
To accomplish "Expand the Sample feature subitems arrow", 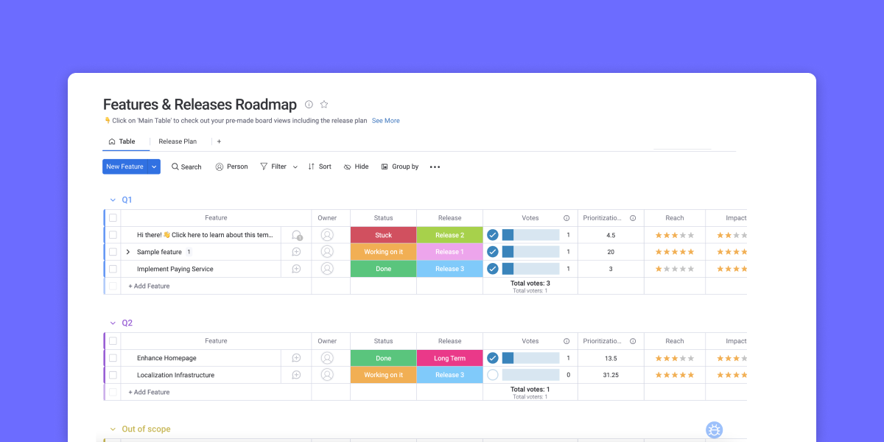I will [128, 252].
